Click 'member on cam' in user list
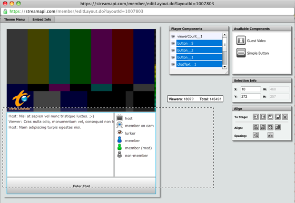 (139, 126)
